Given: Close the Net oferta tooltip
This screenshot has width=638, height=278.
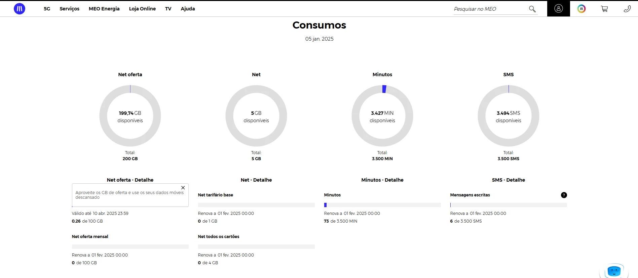Looking at the screenshot, I should (183, 188).
